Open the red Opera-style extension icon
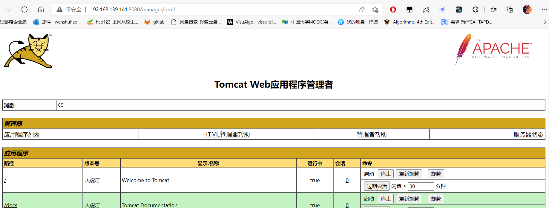The height and width of the screenshot is (208, 549). point(393,10)
